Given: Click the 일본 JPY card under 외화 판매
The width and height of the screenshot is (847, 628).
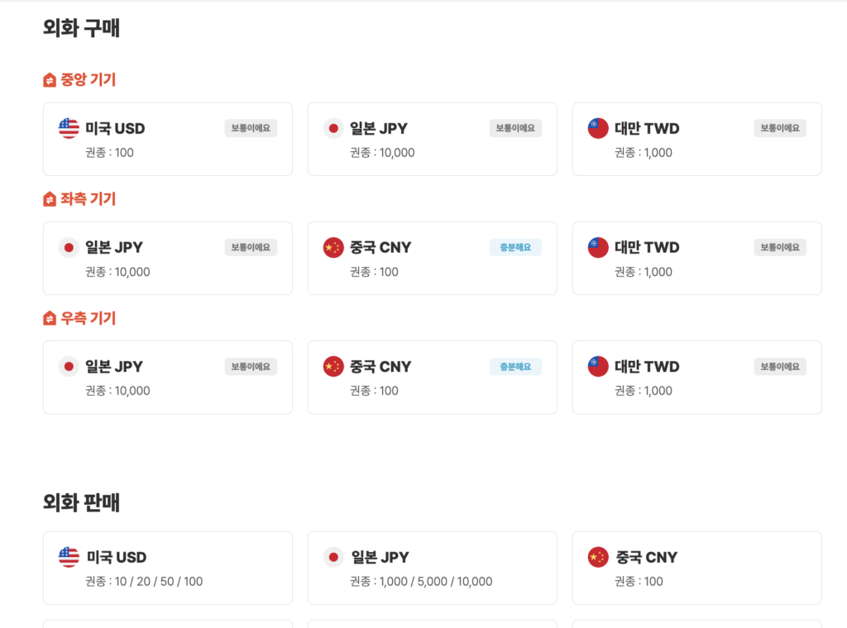Looking at the screenshot, I should [432, 568].
